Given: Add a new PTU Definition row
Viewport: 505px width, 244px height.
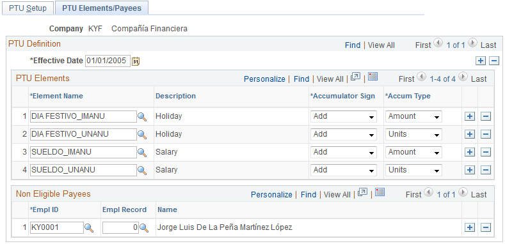Looking at the screenshot, I should [481, 61].
